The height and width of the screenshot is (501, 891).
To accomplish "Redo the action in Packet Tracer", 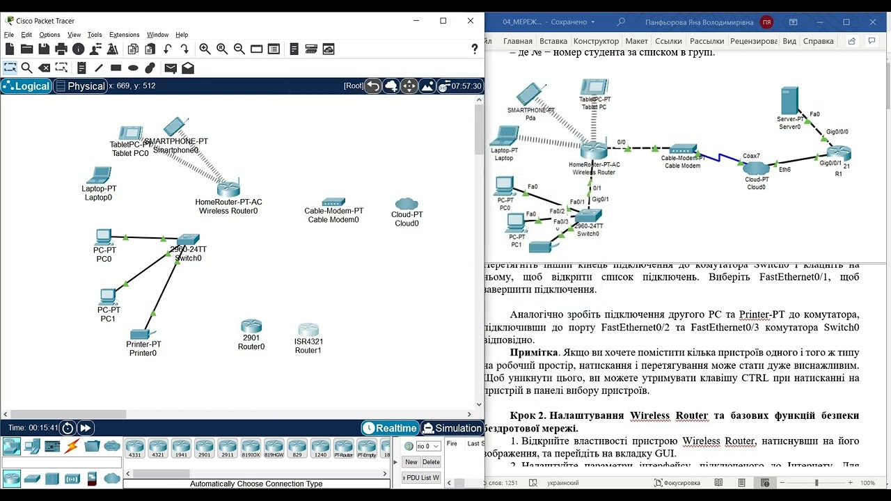I will [x=184, y=49].
